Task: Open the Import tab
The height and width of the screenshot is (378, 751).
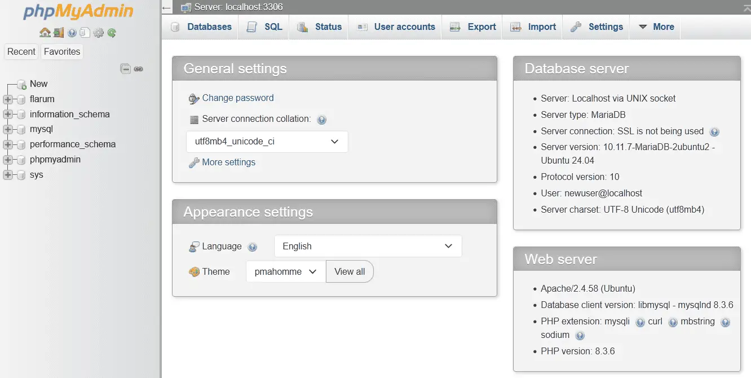Action: pos(533,27)
